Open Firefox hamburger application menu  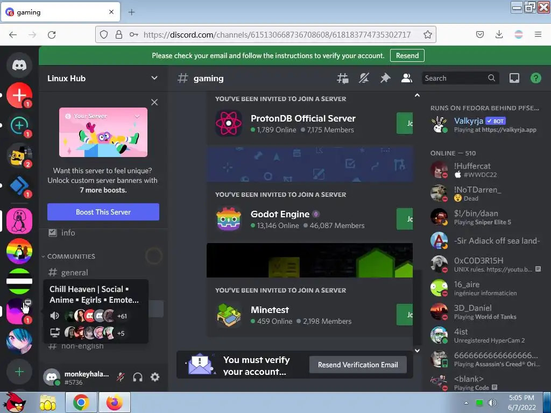pos(538,34)
